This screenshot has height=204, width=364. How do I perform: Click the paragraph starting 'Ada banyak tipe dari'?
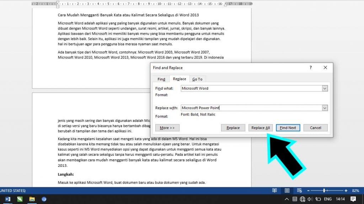click(x=141, y=55)
